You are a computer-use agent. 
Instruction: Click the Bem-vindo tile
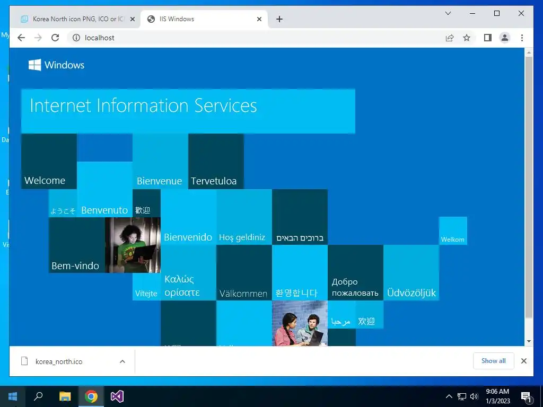(77, 245)
